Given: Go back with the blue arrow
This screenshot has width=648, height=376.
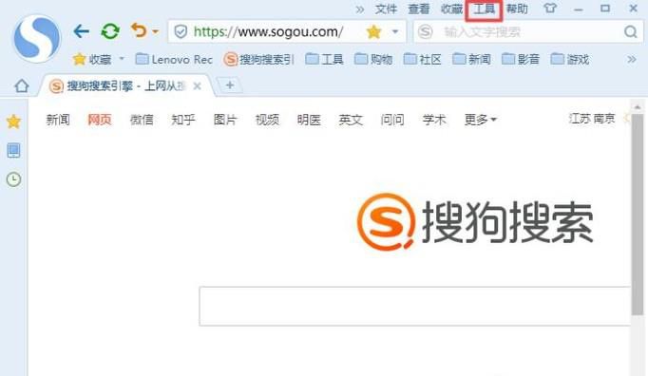Looking at the screenshot, I should coord(81,31).
